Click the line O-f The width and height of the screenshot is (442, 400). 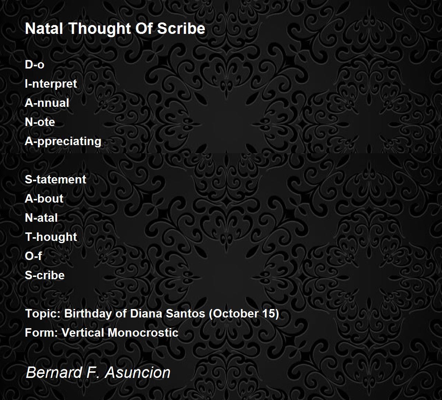[34, 256]
